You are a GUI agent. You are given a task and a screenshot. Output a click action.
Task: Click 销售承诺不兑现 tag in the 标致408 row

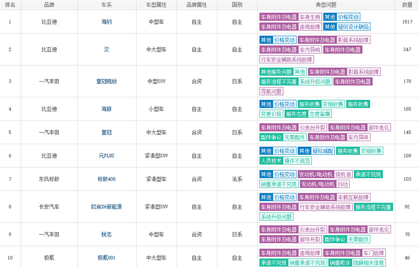pos(279,184)
